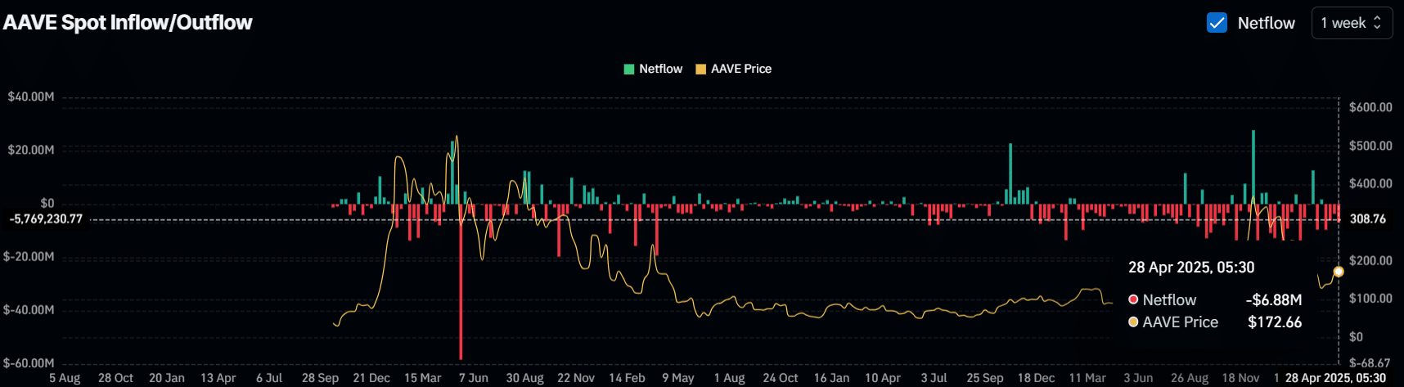Click the 9 May date label
Screen dimensions: 1404x387
pos(678,378)
